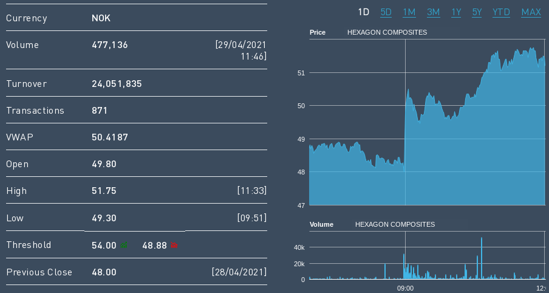Viewport: 549px width, 293px height.
Task: Switch chart to 5D range
Action: point(386,12)
